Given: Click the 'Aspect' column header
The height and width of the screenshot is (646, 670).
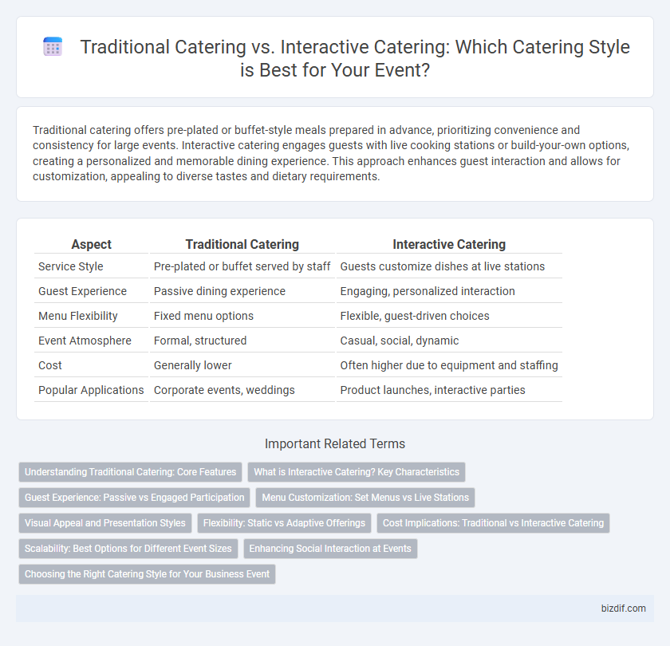Looking at the screenshot, I should (92, 244).
